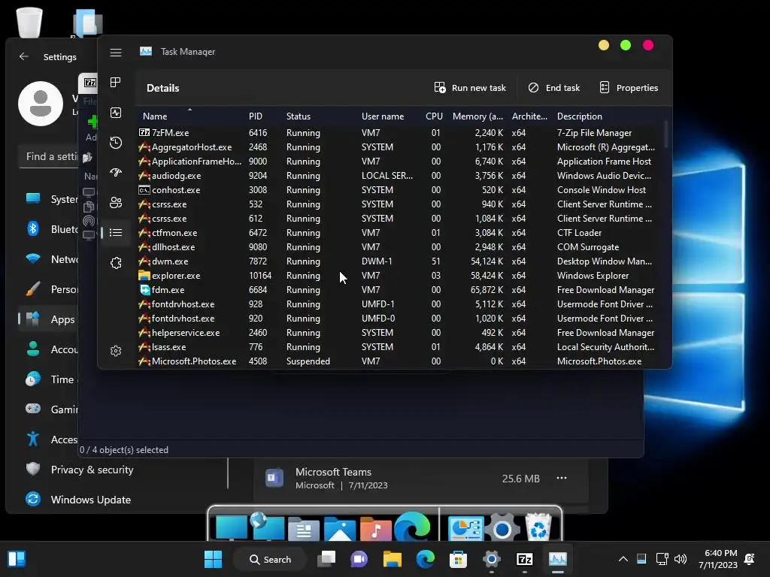The width and height of the screenshot is (770, 577).
Task: Open Task View on taskbar
Action: 326,559
